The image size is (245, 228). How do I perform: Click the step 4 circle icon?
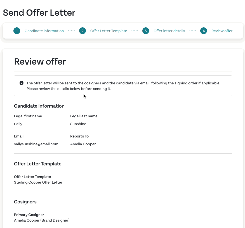(x=204, y=31)
